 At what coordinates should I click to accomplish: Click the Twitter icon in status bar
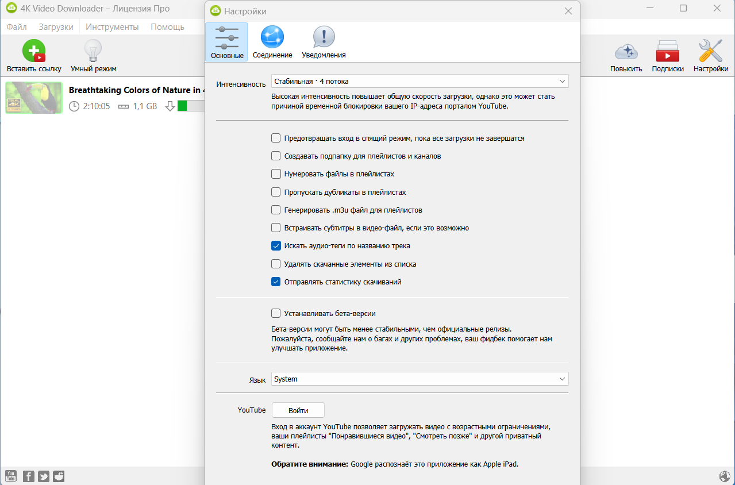point(44,476)
